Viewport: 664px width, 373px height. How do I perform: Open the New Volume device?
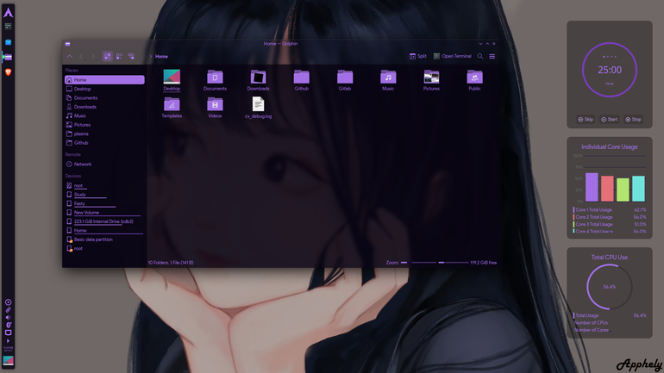pos(104,212)
